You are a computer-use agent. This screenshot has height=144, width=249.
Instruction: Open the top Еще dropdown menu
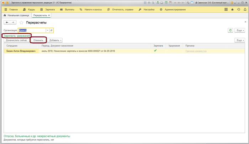point(240,30)
